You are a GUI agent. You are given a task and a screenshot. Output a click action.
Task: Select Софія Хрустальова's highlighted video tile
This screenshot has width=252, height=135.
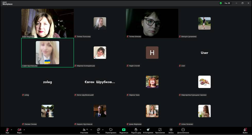point(47,53)
